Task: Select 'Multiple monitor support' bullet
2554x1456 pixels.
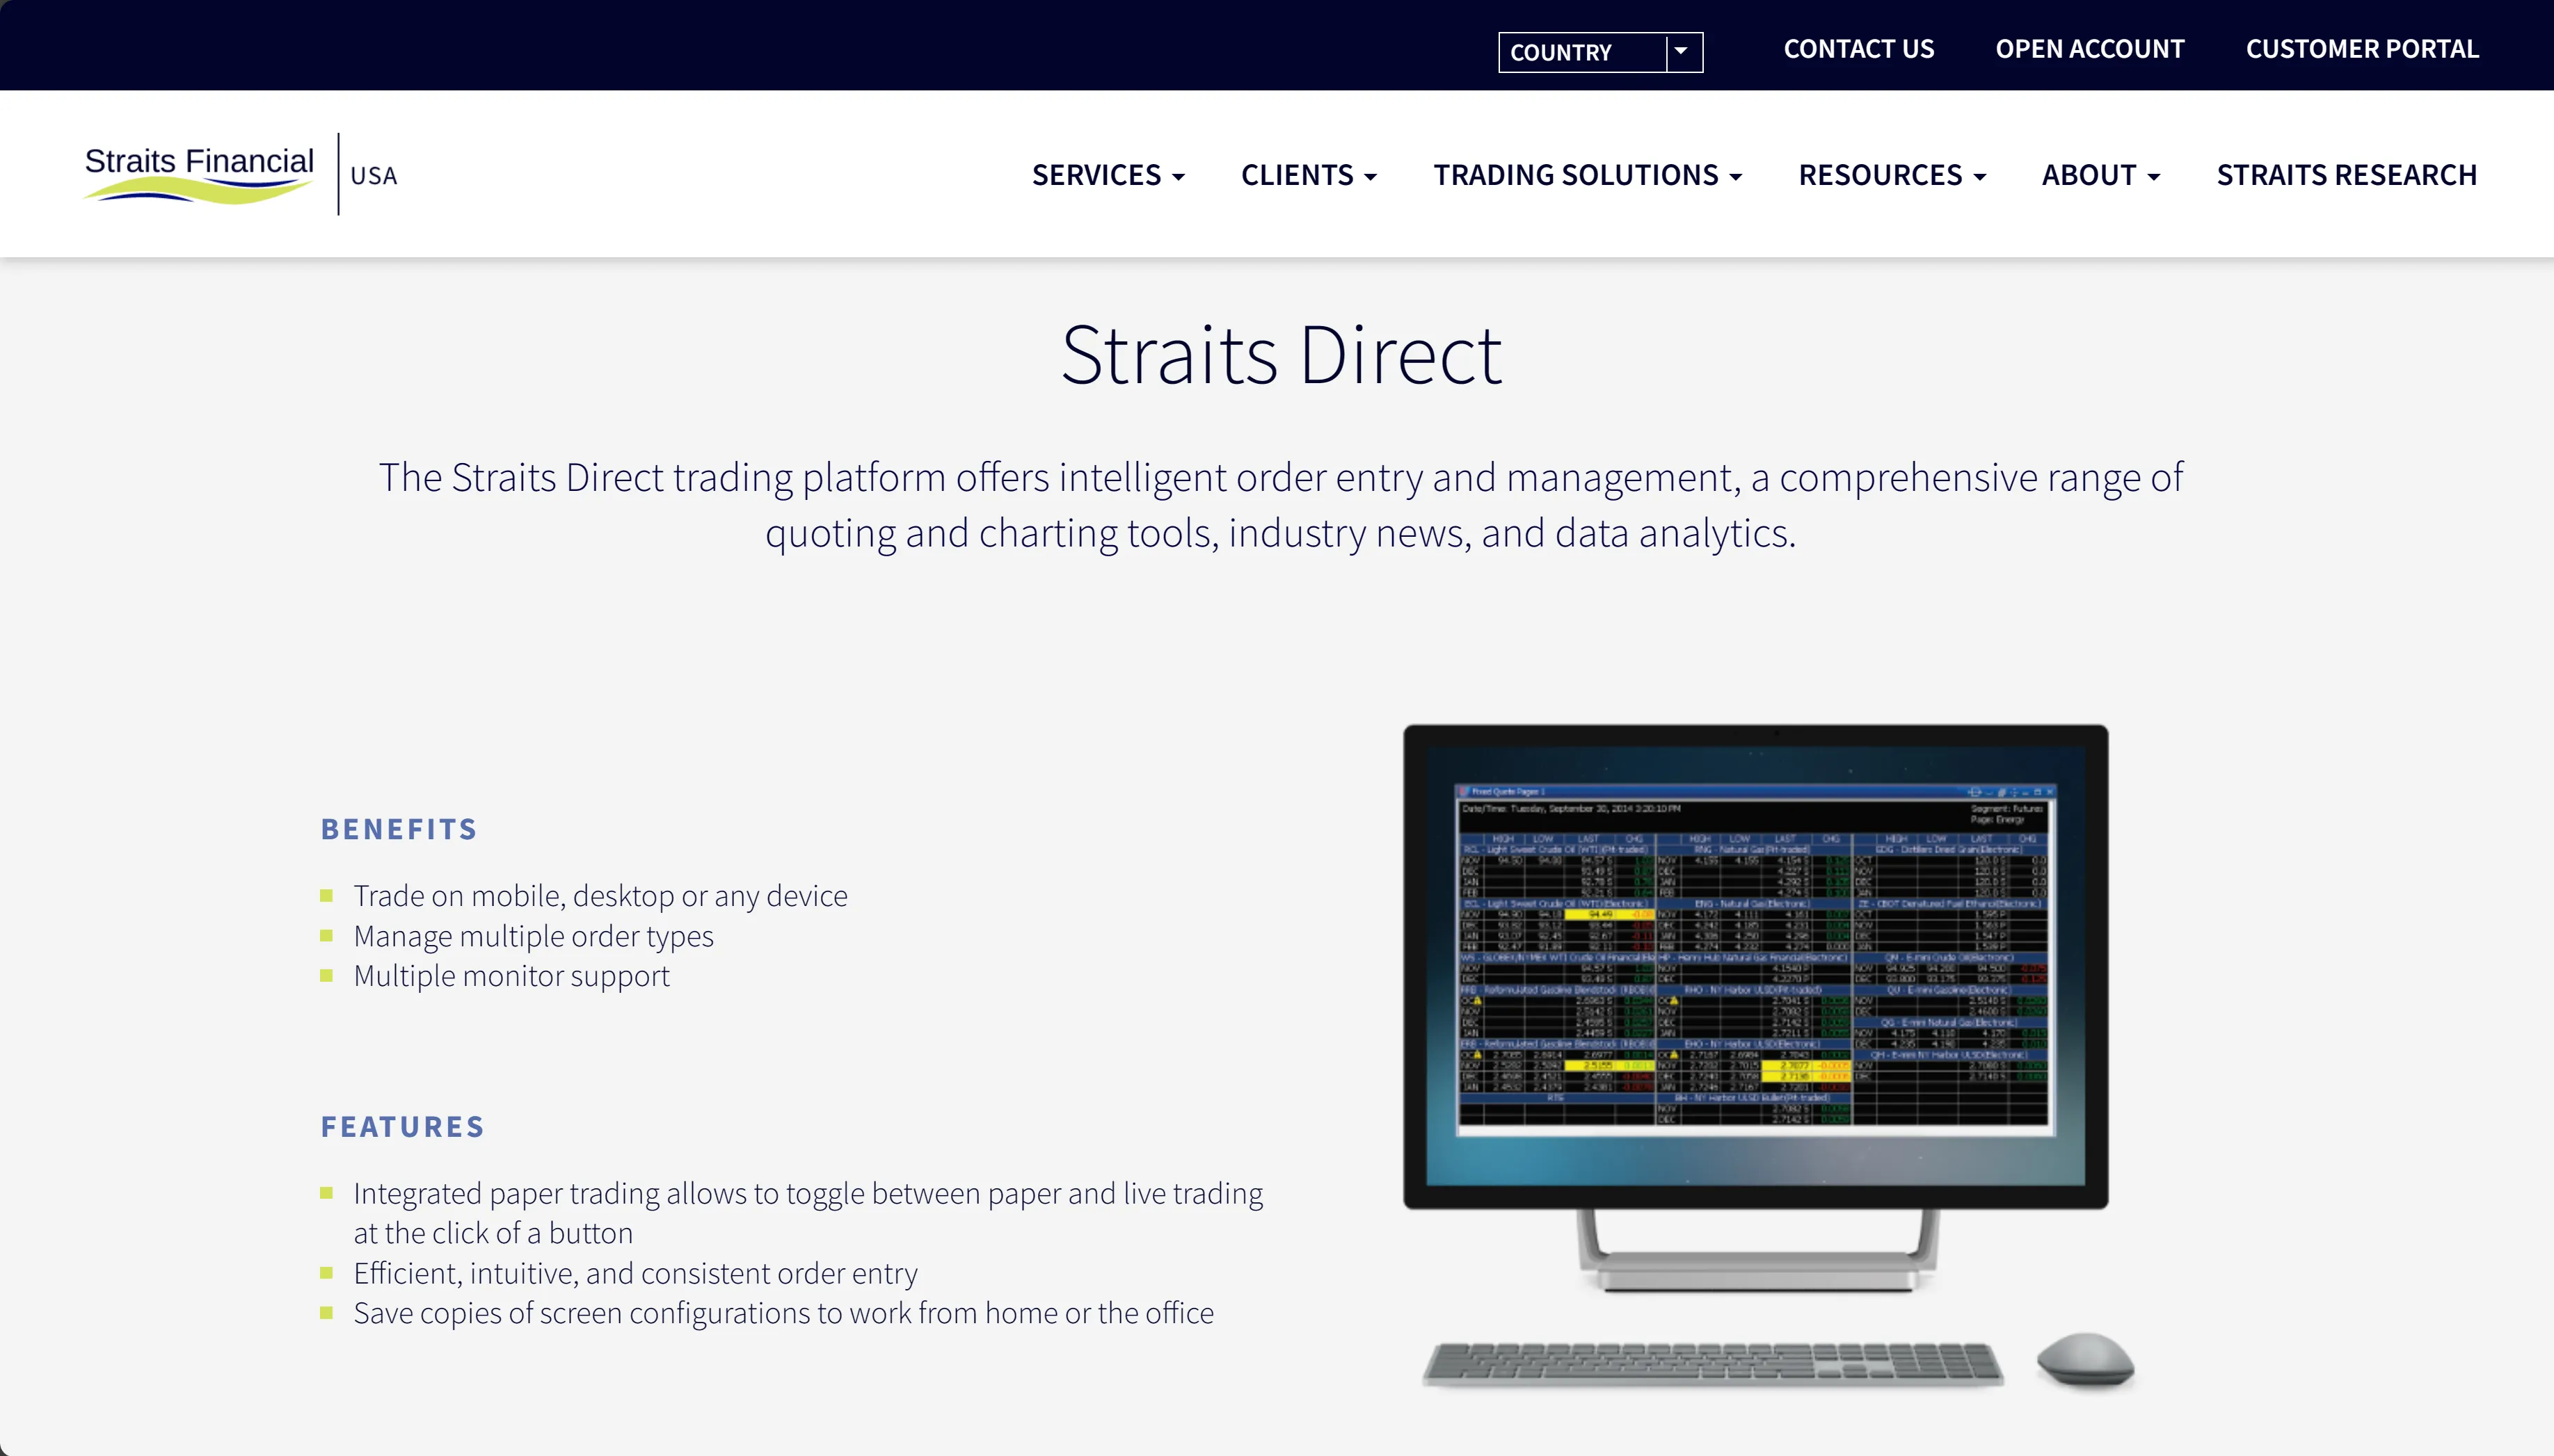Action: [511, 976]
